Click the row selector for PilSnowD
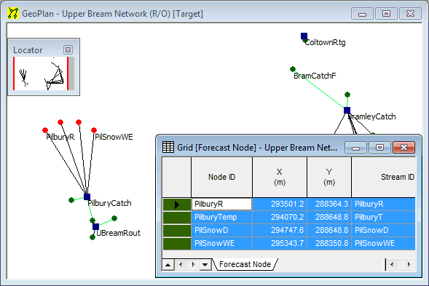Image resolution: width=429 pixels, height=286 pixels. pyautogui.click(x=177, y=230)
